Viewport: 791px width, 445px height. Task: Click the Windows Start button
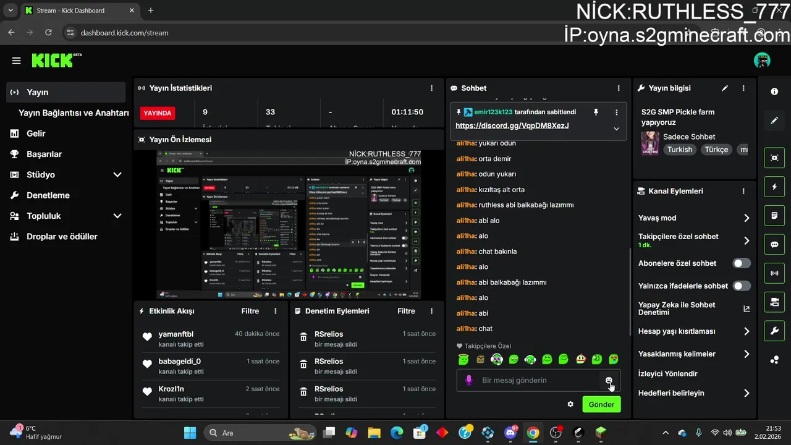point(190,433)
